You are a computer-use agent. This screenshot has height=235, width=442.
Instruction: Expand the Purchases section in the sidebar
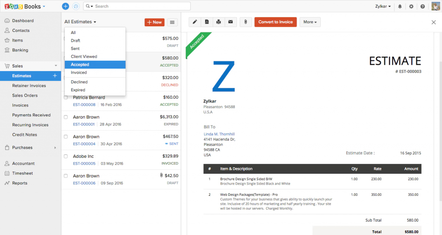coord(30,147)
